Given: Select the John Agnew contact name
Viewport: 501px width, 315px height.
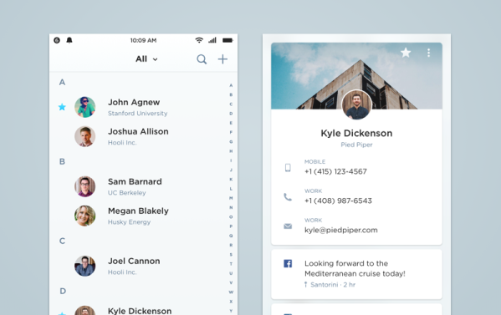Looking at the screenshot, I should 134,102.
